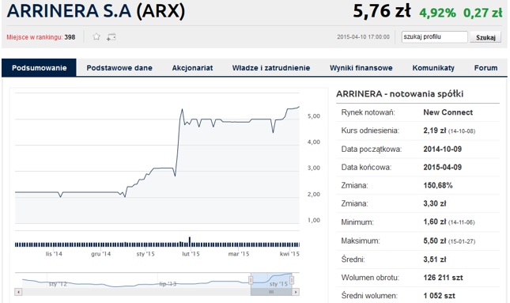Open the Akcjonariat tab
The width and height of the screenshot is (510, 303).
tap(192, 68)
